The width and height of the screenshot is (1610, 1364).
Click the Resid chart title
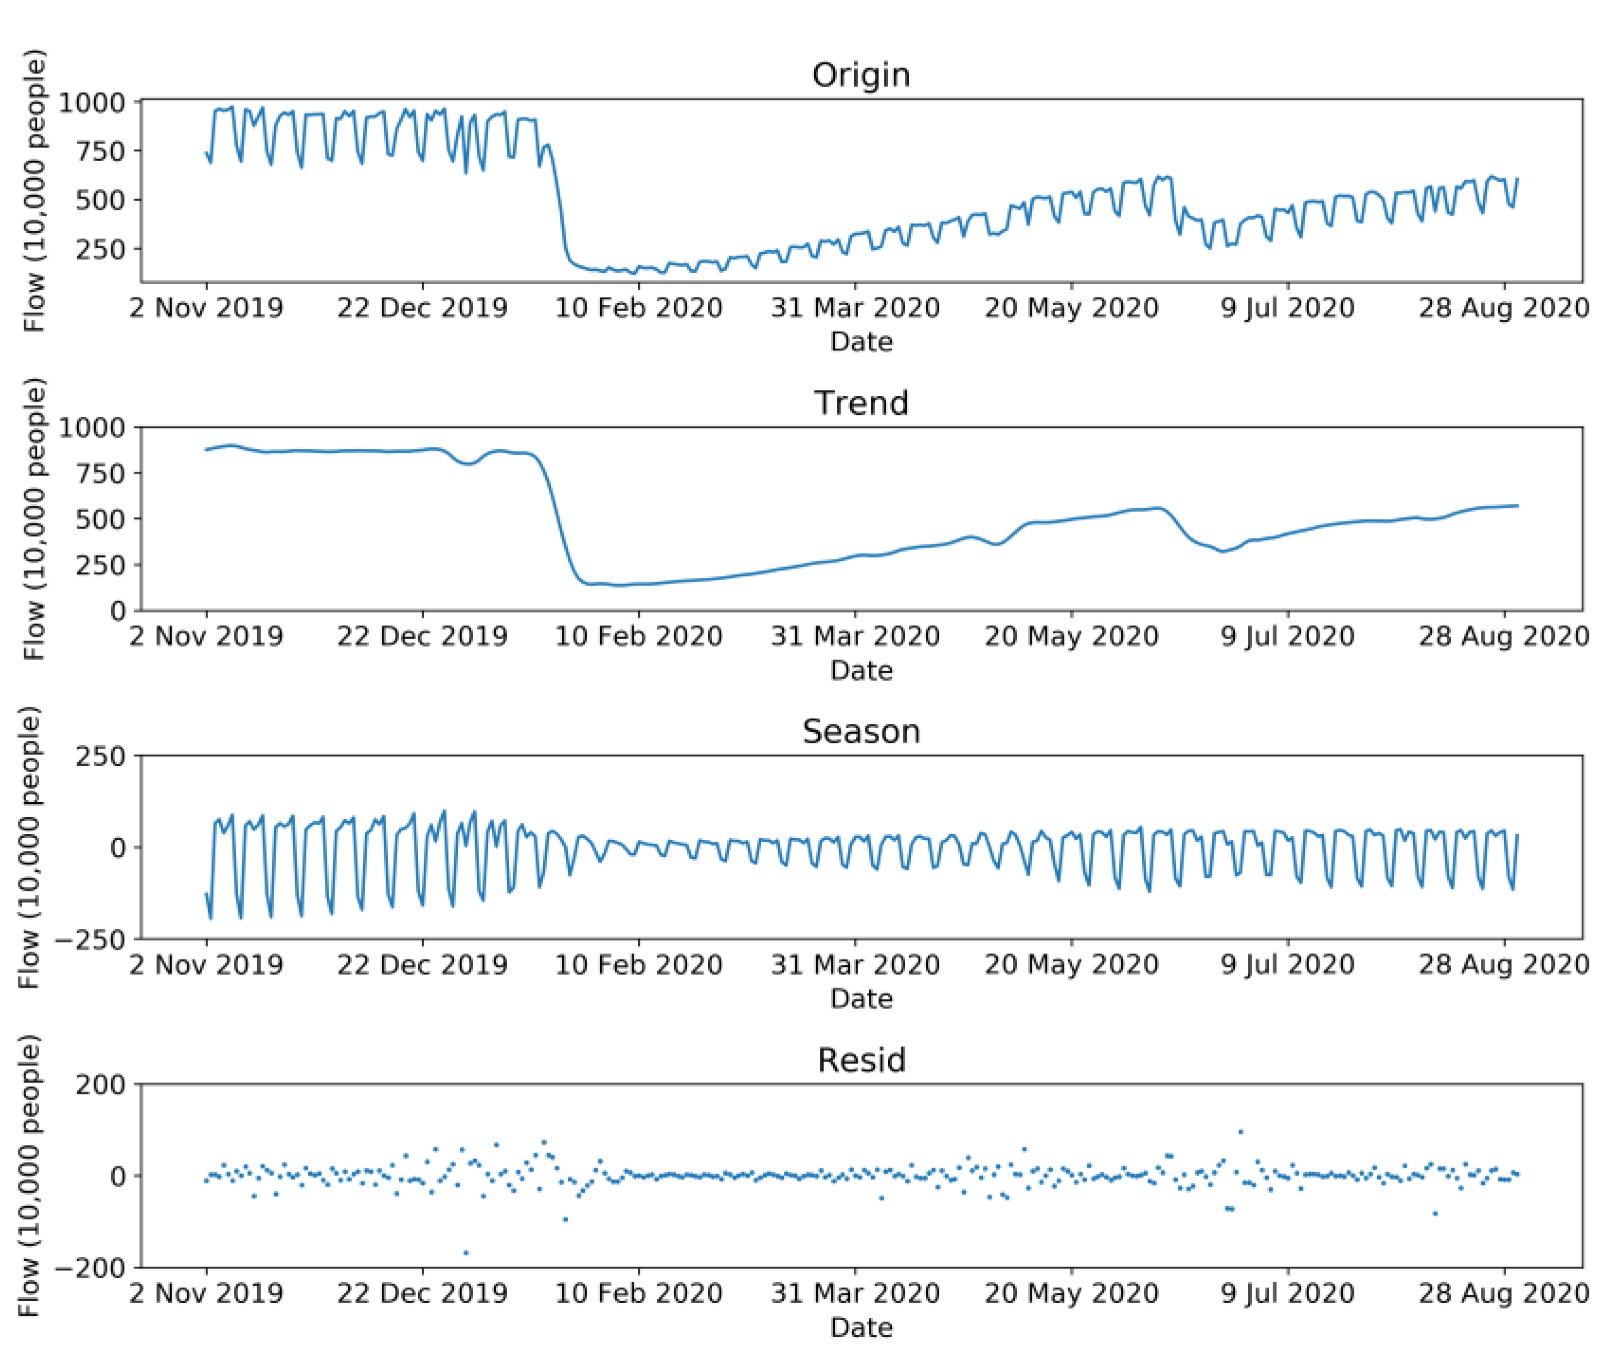pyautogui.click(x=861, y=1060)
